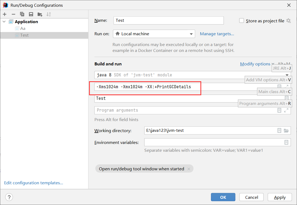Open the help question mark button
This screenshot has height=205, width=297.
pyautogui.click(x=9, y=197)
